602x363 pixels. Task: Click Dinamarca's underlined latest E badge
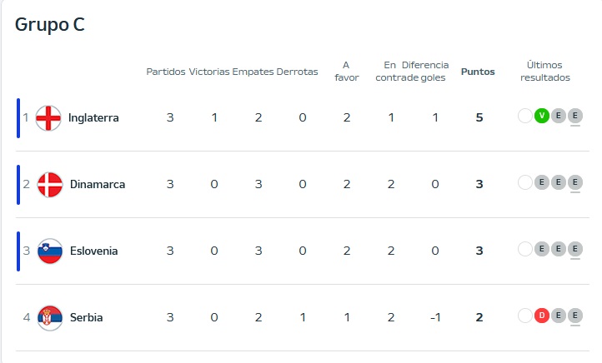pyautogui.click(x=575, y=182)
